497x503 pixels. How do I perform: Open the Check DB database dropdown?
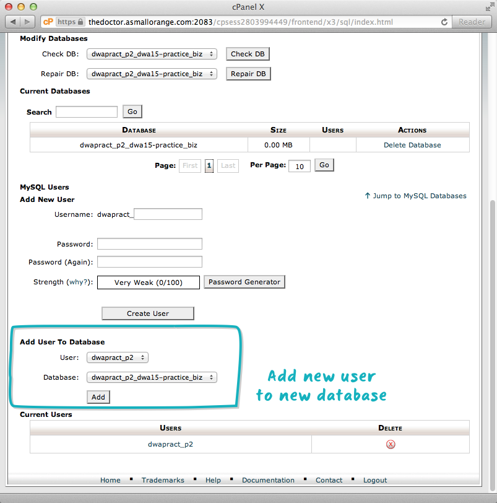pos(152,54)
